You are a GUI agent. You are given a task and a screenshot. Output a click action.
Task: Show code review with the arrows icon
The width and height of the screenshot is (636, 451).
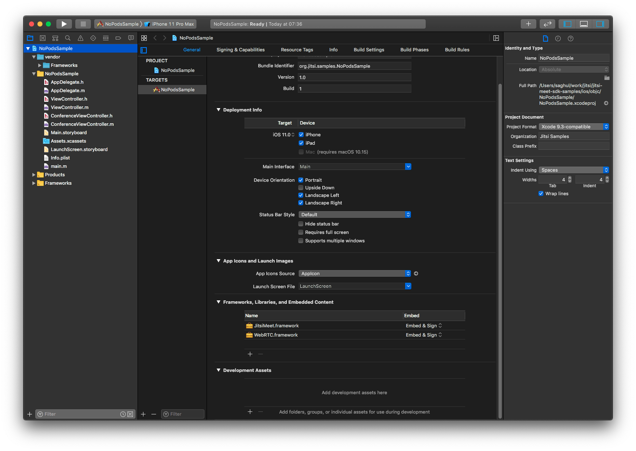(547, 24)
